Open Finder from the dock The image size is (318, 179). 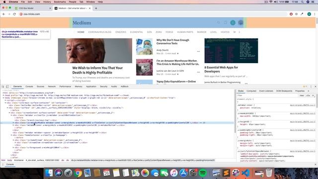(x=49, y=173)
